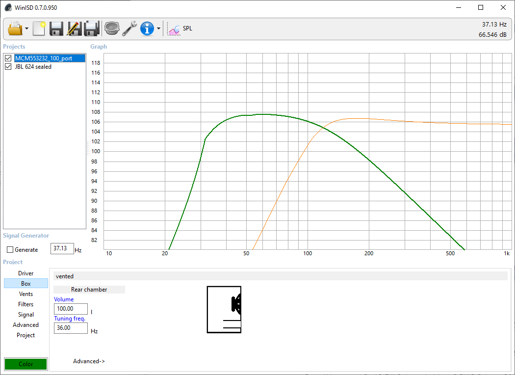Open driver editor via speaker icon
Screen dimensions: 515x375
(112, 28)
